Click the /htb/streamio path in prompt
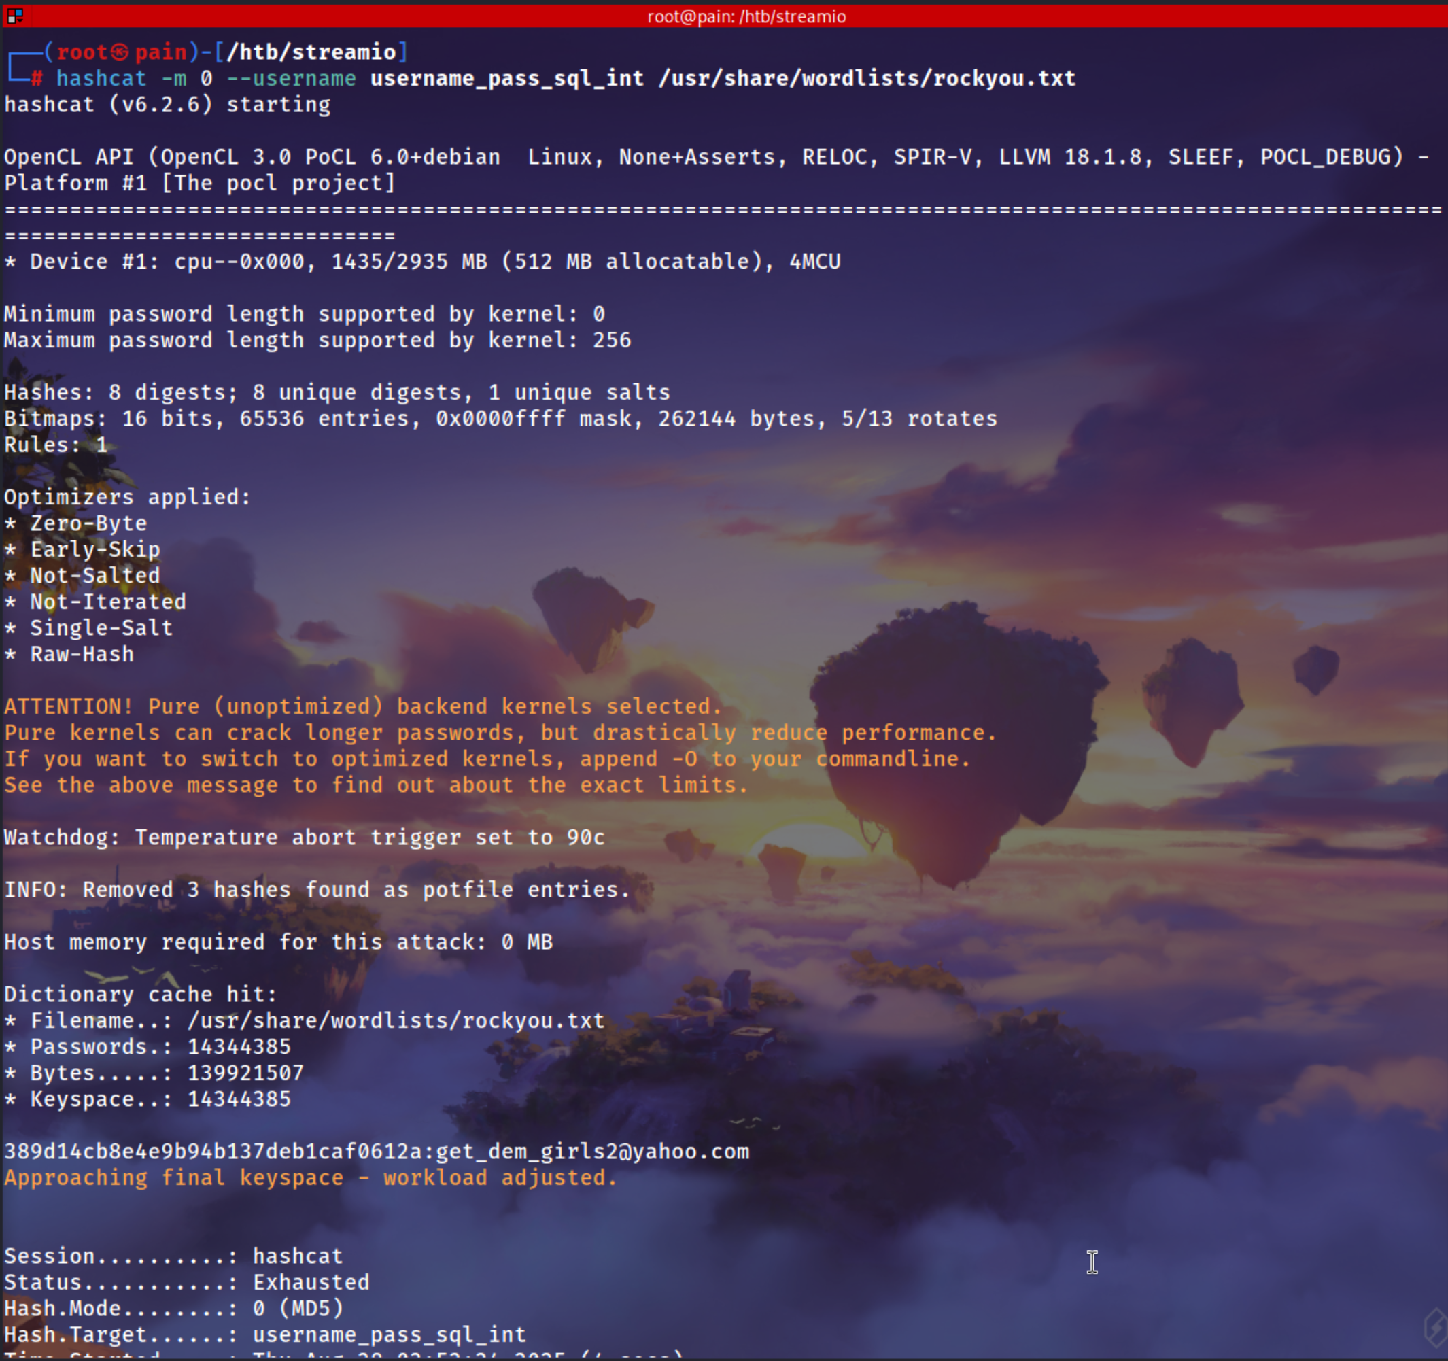 pos(311,52)
